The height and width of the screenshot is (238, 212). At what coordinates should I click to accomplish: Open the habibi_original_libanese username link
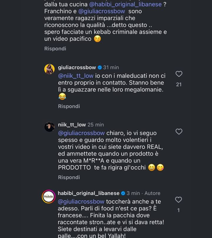tap(89, 193)
